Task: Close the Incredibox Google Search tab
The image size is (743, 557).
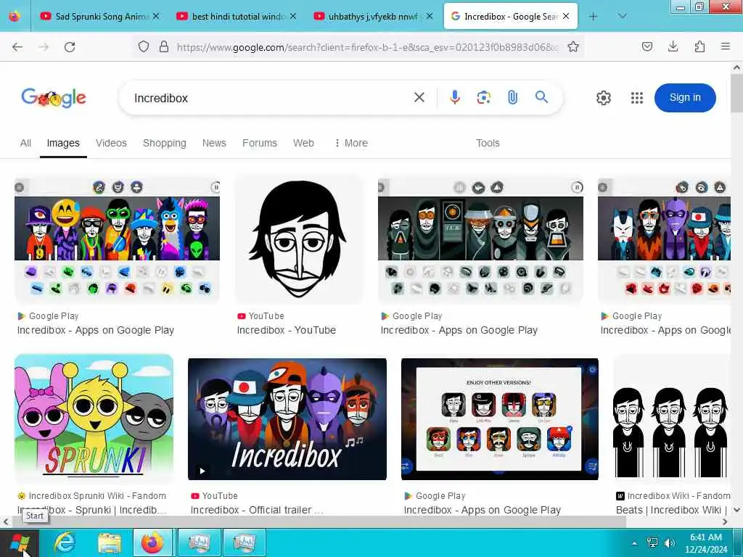Action: point(566,16)
